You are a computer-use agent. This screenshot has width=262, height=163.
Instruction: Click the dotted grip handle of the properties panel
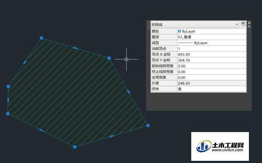148,25
